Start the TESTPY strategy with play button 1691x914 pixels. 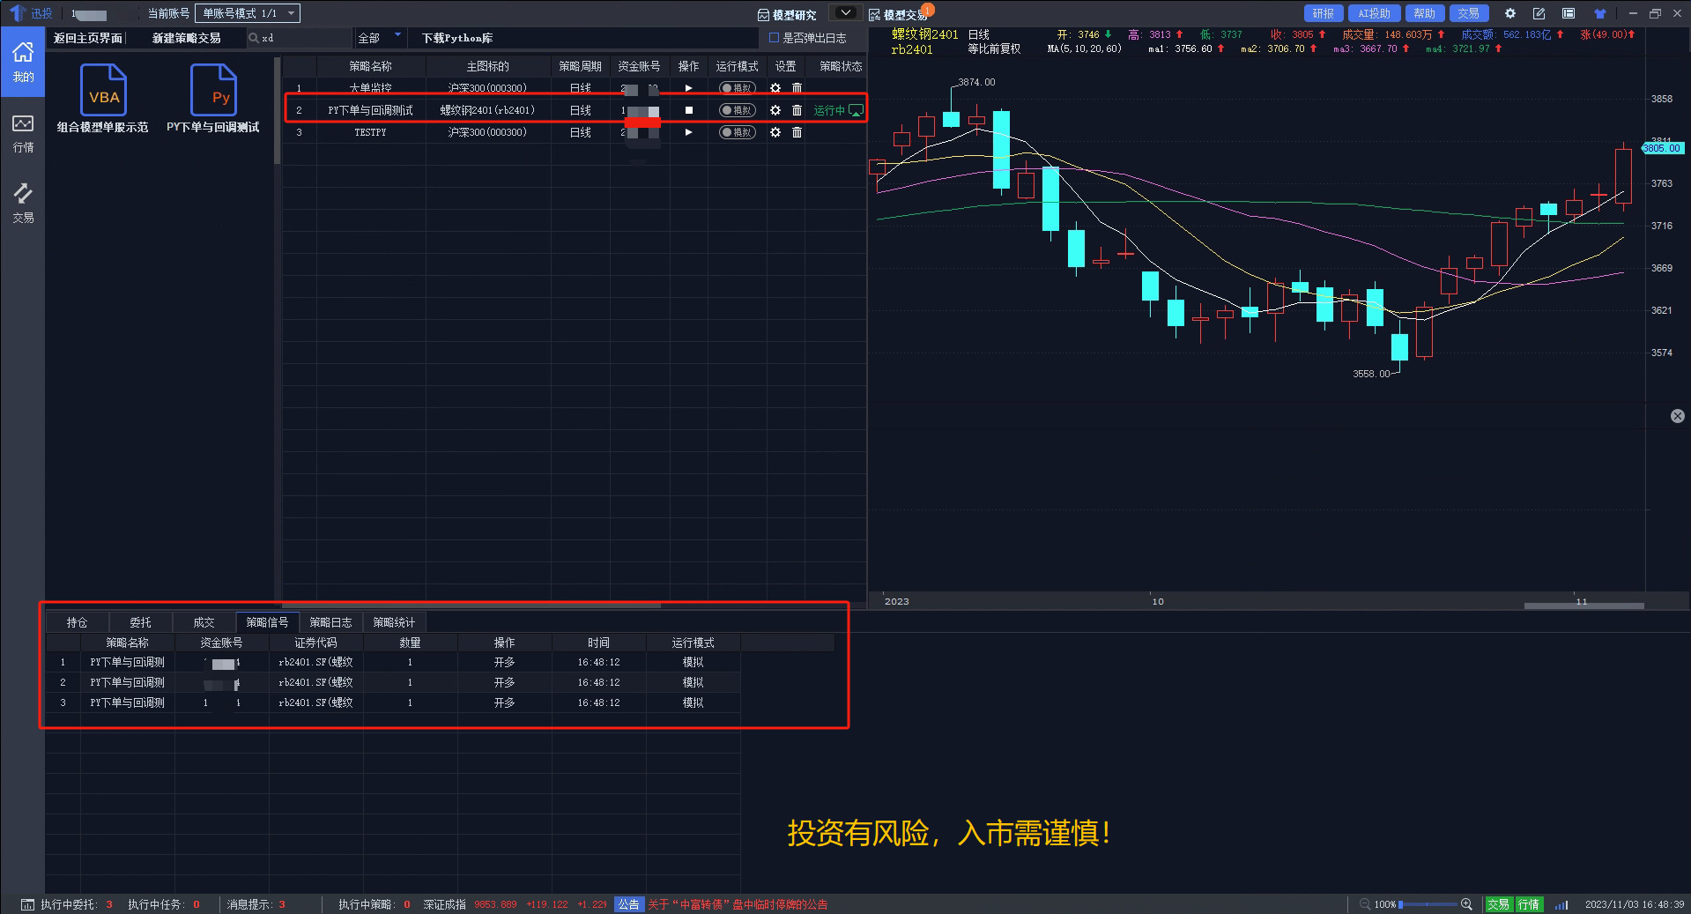click(688, 132)
